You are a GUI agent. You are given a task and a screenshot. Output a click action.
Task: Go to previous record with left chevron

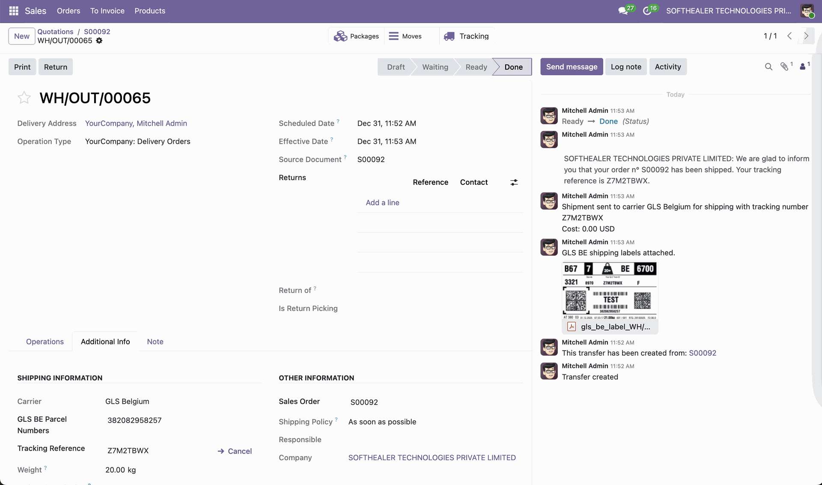(789, 36)
